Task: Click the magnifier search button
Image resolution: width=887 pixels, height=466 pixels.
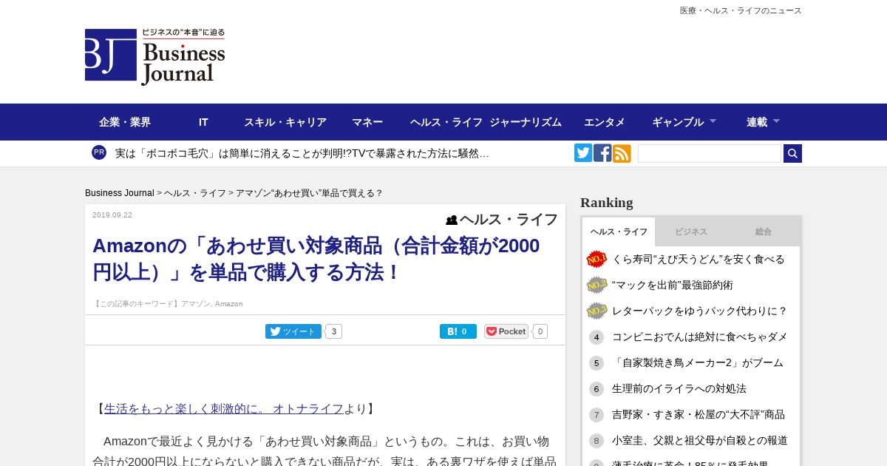Action: [792, 153]
